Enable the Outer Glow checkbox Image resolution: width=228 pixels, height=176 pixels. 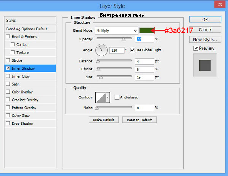(x=8, y=115)
